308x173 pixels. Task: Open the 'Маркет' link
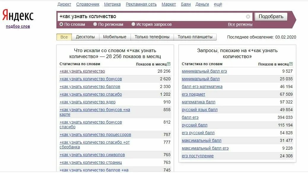169,4
